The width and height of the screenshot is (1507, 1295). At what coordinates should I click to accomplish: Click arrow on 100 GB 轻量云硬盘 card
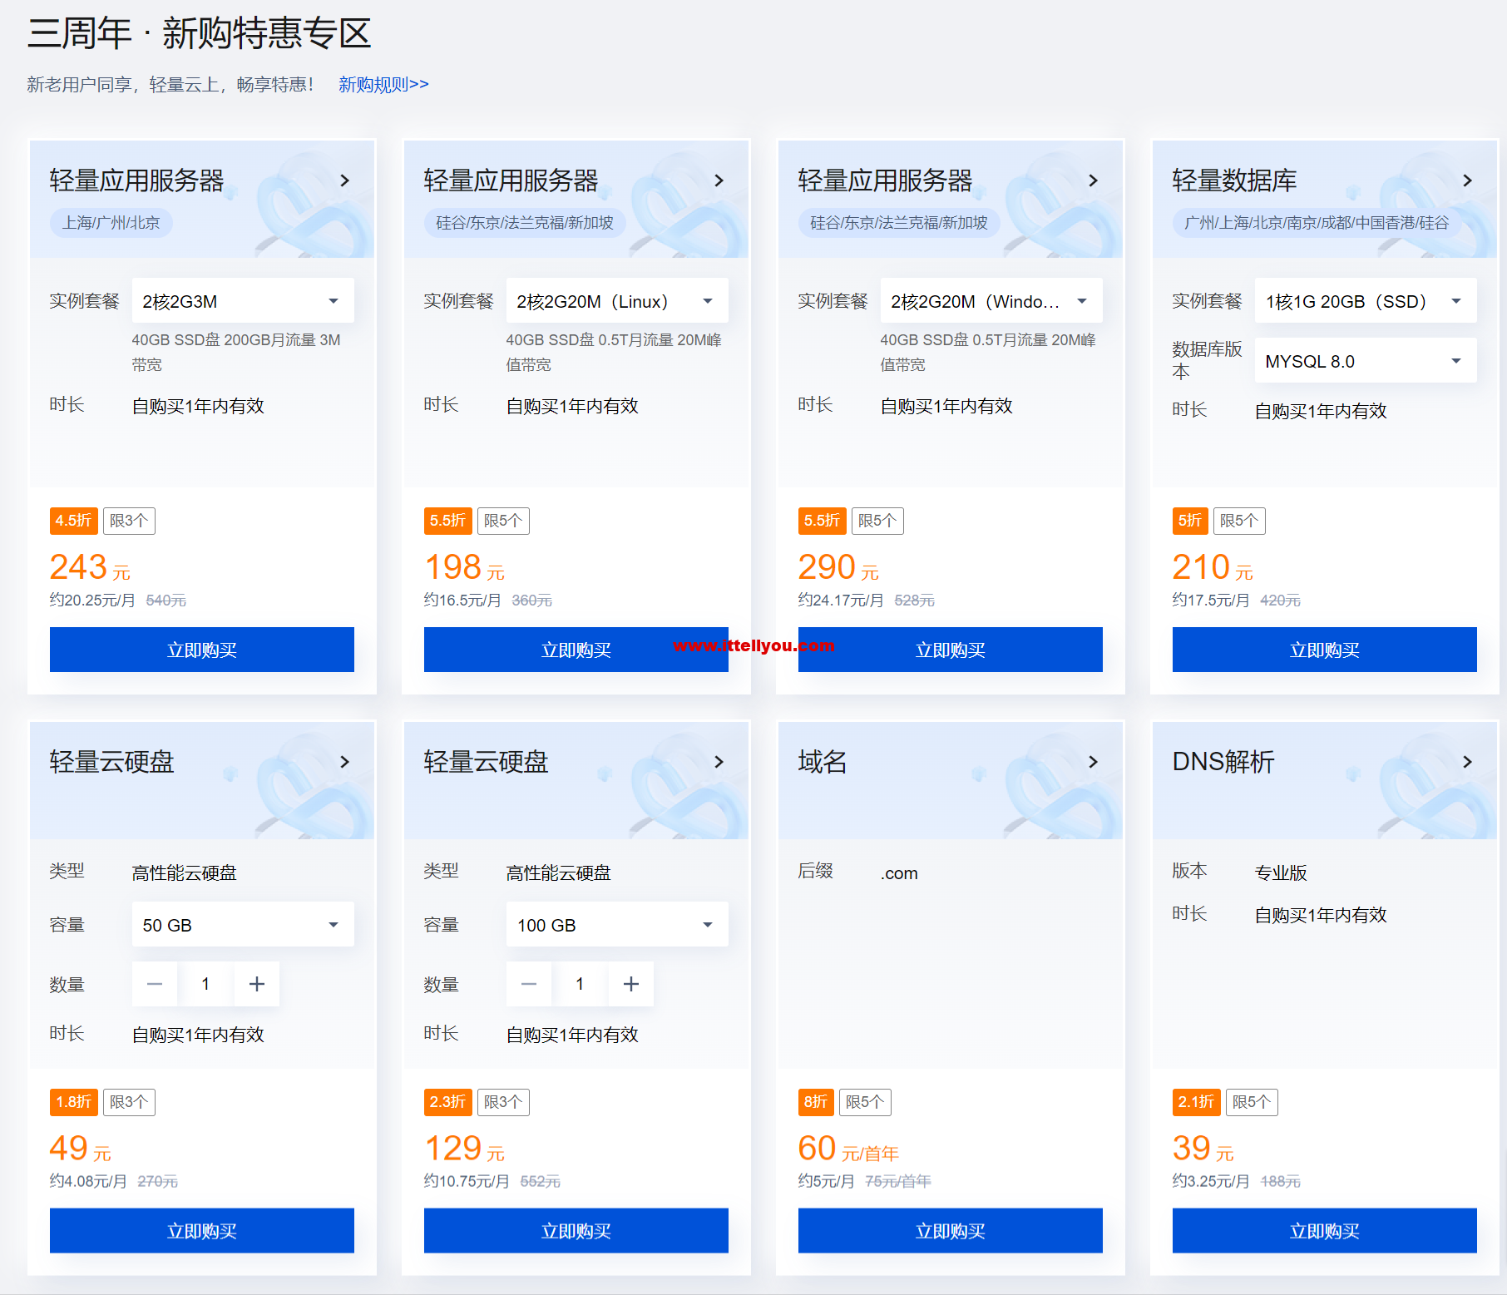point(719,762)
